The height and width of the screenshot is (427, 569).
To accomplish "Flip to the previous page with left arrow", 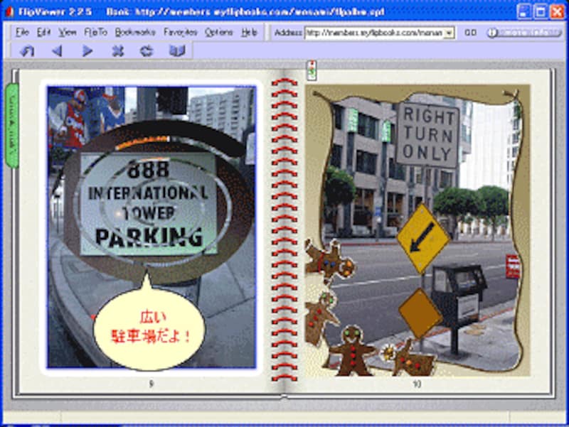I will 57,50.
